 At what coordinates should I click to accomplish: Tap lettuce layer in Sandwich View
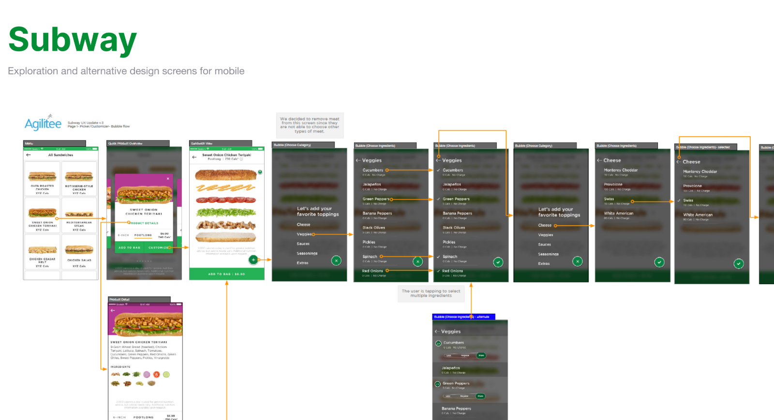[225, 212]
